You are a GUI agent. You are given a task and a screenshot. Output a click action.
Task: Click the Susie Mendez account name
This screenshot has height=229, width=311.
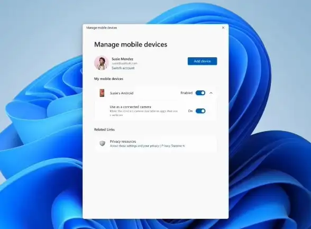click(x=122, y=59)
